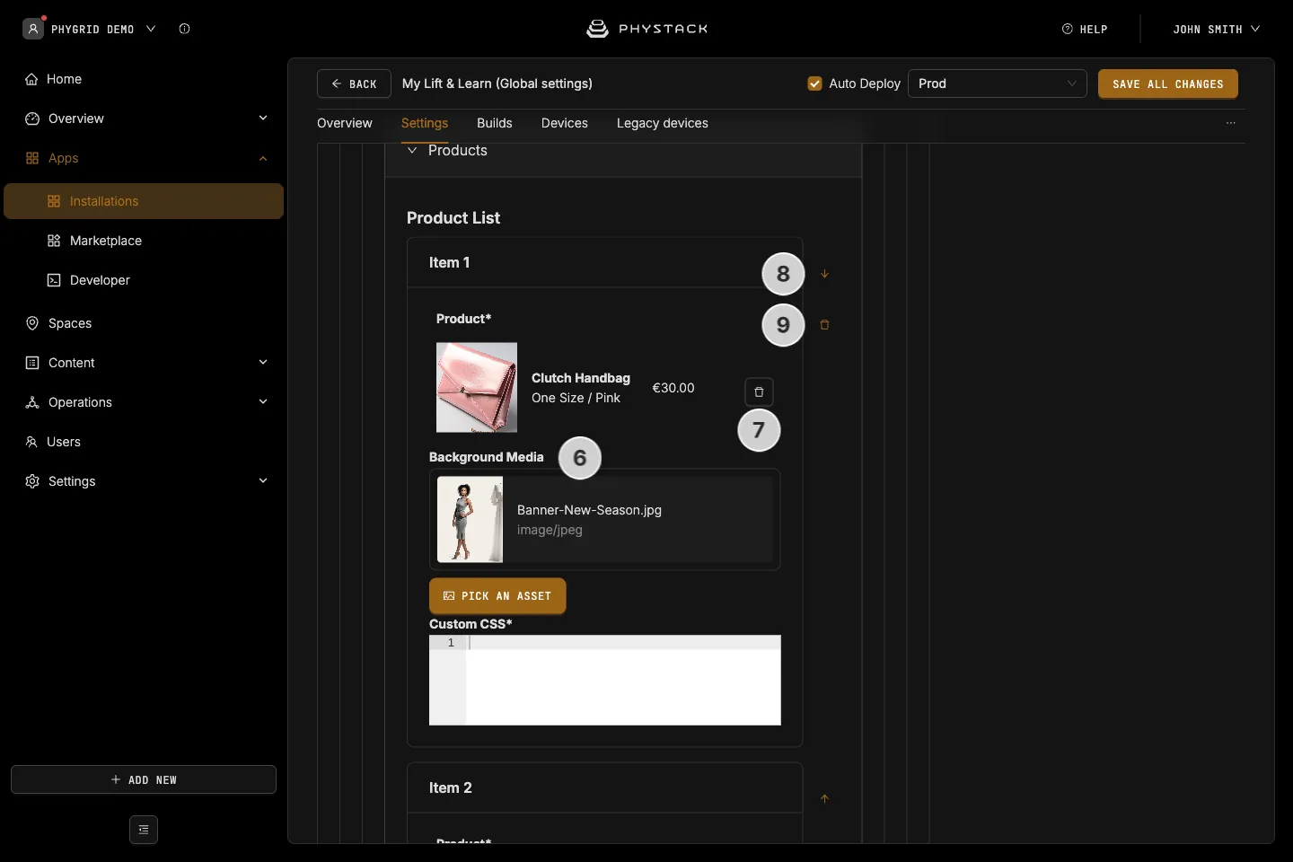Open the Help link

(1085, 29)
